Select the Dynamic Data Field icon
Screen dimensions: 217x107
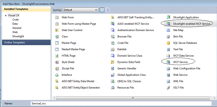[112, 62]
